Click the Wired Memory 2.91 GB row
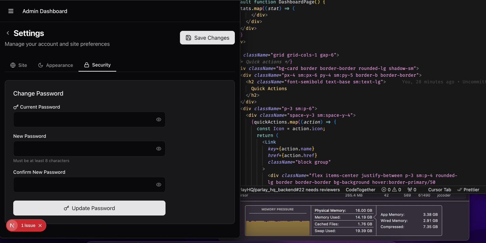This screenshot has width=486, height=243. (409, 221)
